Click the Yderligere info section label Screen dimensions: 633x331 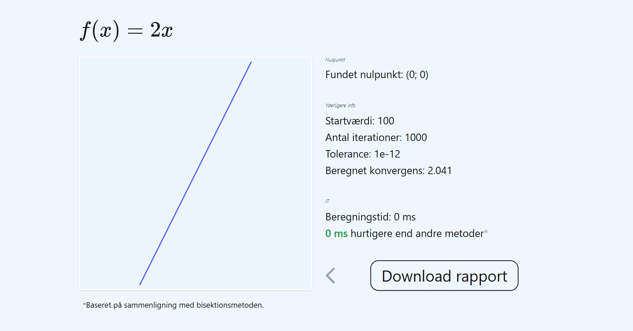[x=340, y=105]
